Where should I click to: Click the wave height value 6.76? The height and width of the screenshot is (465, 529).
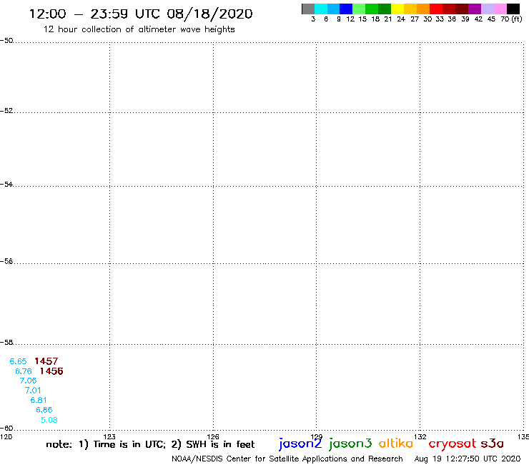pos(24,371)
